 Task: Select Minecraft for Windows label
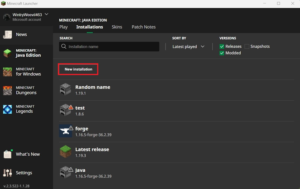28,72
